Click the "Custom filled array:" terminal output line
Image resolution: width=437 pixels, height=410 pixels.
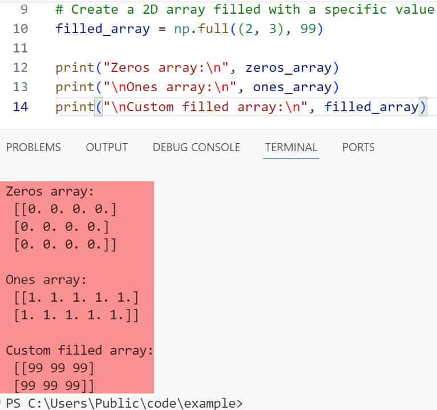click(x=79, y=350)
